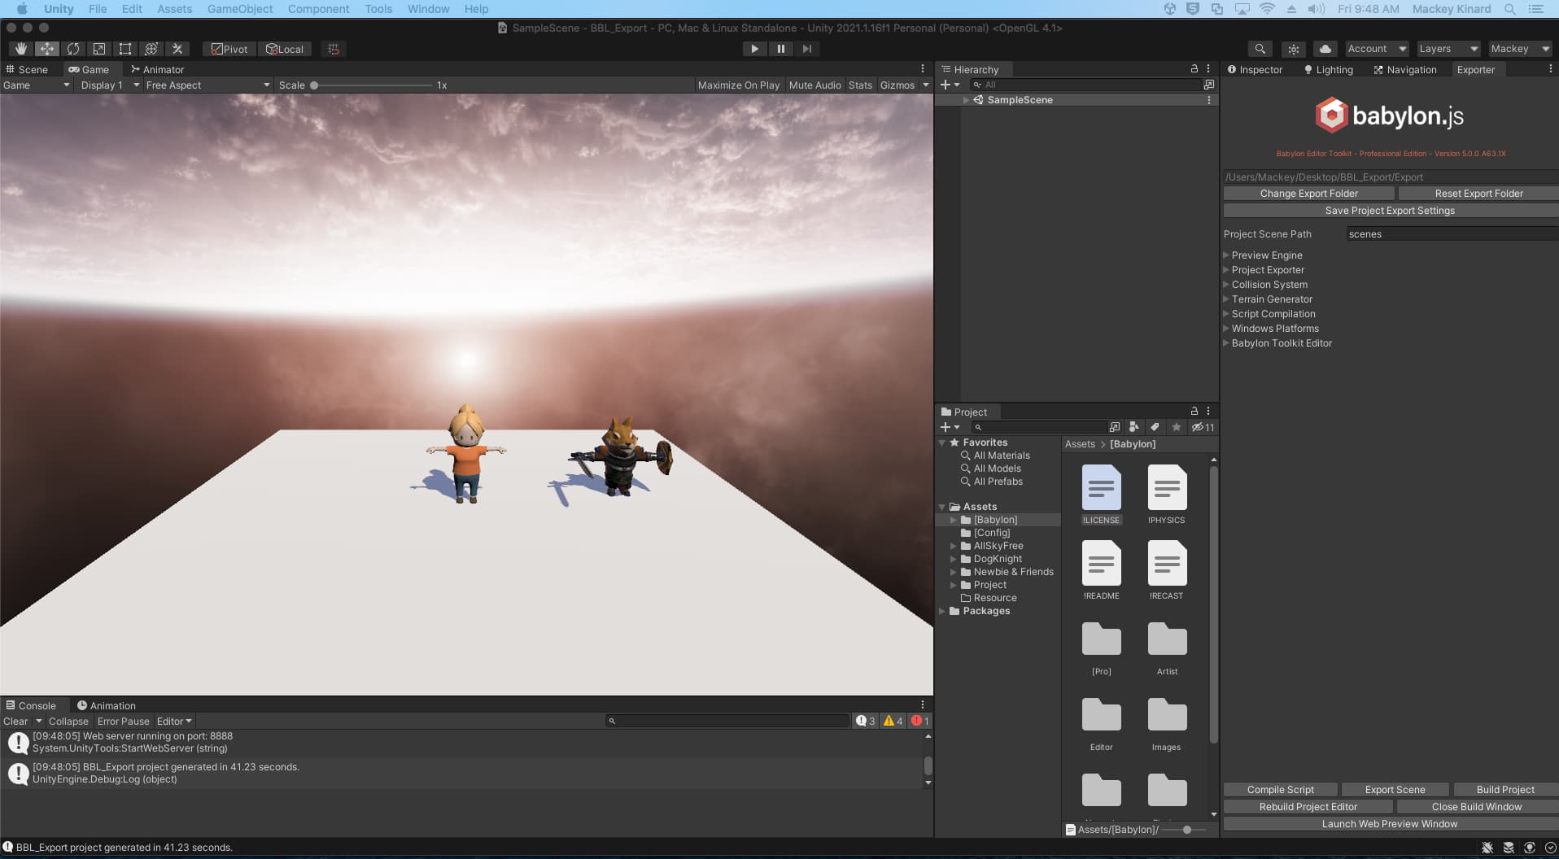
Task: Select the Move tool
Action: coord(47,49)
